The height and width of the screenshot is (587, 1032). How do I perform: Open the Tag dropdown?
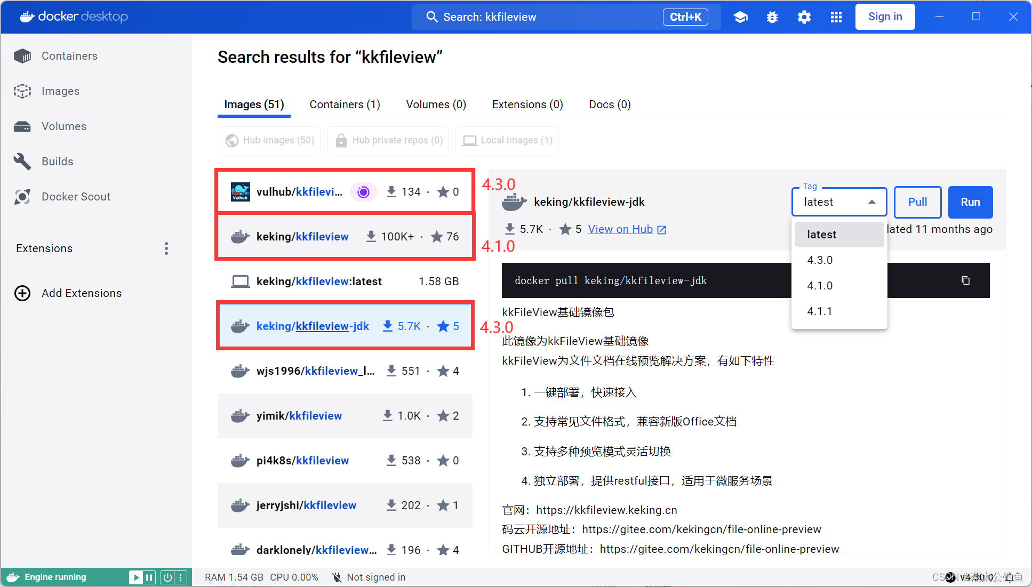(x=839, y=202)
